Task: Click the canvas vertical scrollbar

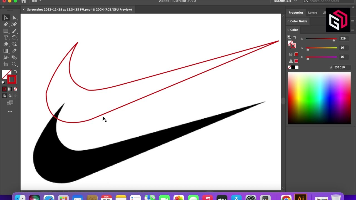Action: pyautogui.click(x=283, y=101)
